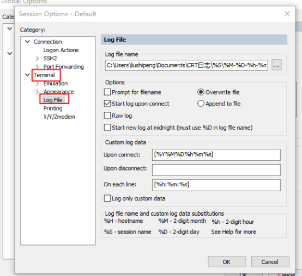Expand the SSH2 tree node
The image size is (302, 276).
(38, 58)
